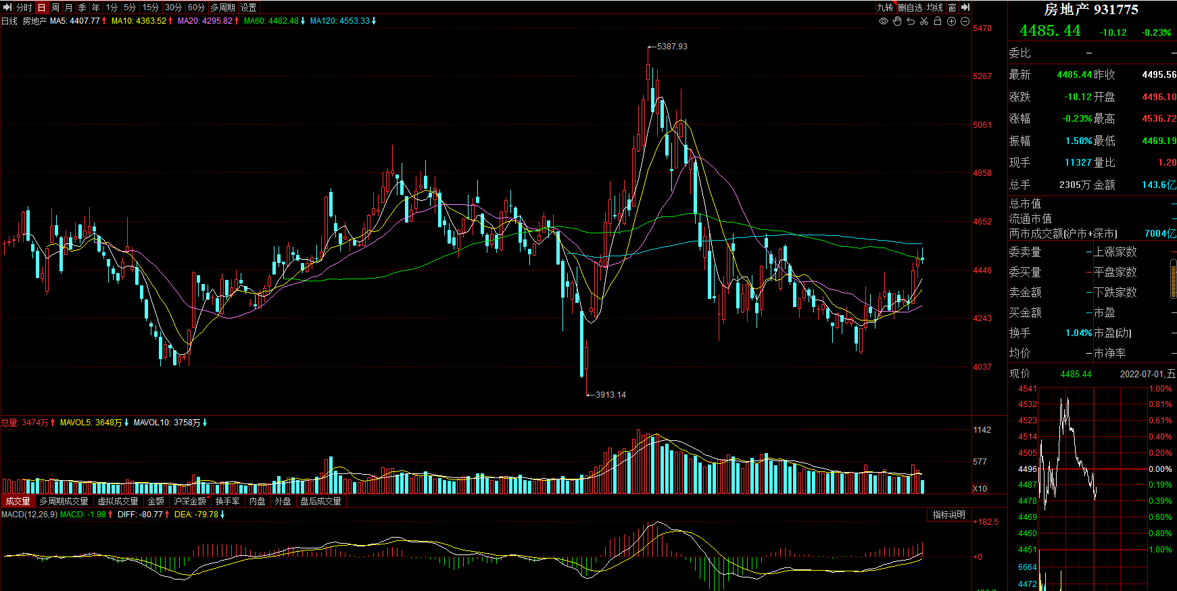Click 删自选 remove from watchlist
The width and height of the screenshot is (1177, 591).
(910, 7)
